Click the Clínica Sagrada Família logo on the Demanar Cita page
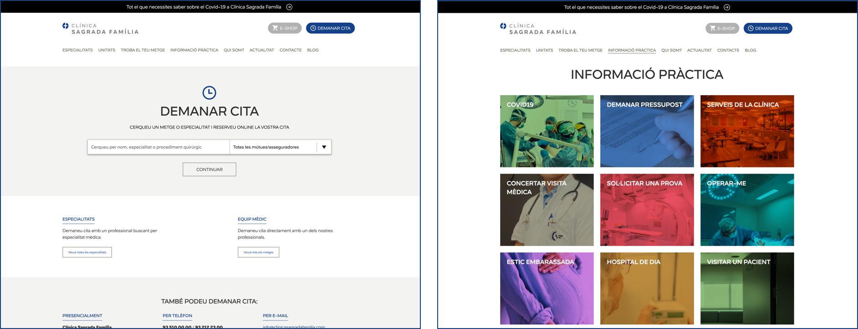 point(100,29)
